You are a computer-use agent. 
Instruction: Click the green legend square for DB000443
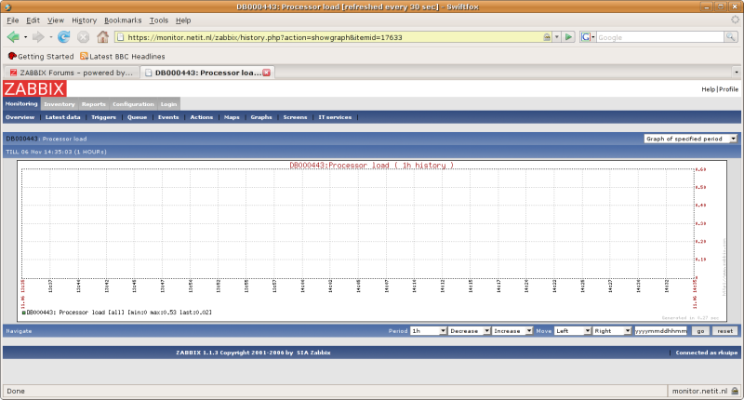click(x=24, y=313)
